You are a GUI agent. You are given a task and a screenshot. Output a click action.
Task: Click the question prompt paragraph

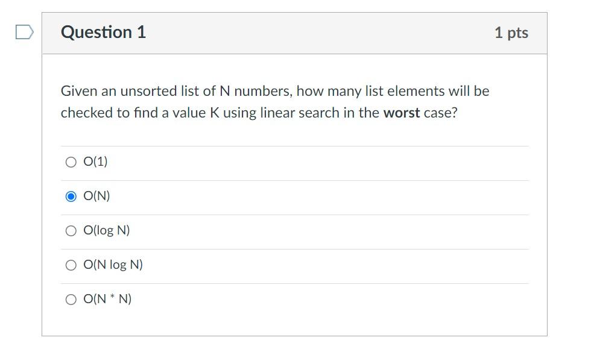tap(274, 101)
